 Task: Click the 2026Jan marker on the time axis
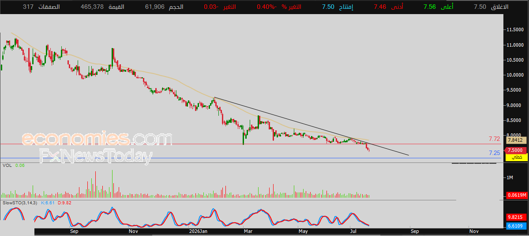tap(199, 231)
